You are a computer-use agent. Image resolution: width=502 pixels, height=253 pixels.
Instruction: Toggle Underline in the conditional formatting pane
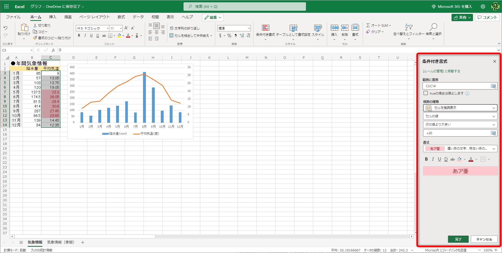(x=440, y=159)
